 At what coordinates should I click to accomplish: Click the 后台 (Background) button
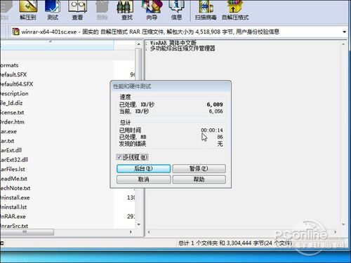[x=143, y=168]
